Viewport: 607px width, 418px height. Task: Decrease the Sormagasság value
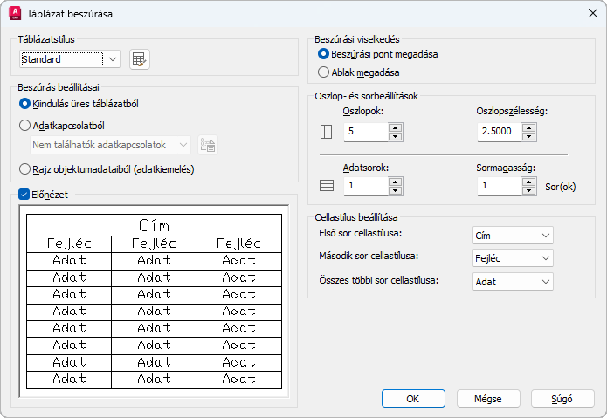tap(529, 190)
